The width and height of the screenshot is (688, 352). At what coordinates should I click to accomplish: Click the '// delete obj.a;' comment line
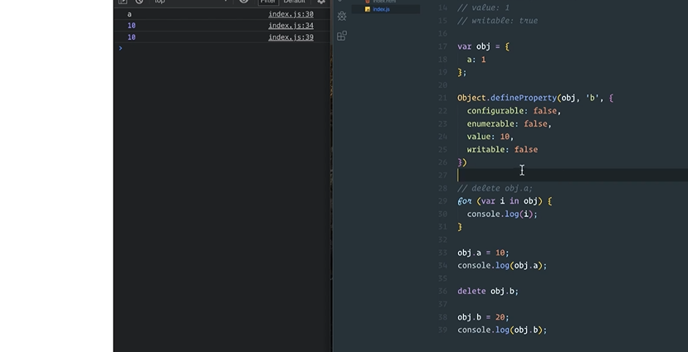coord(495,188)
